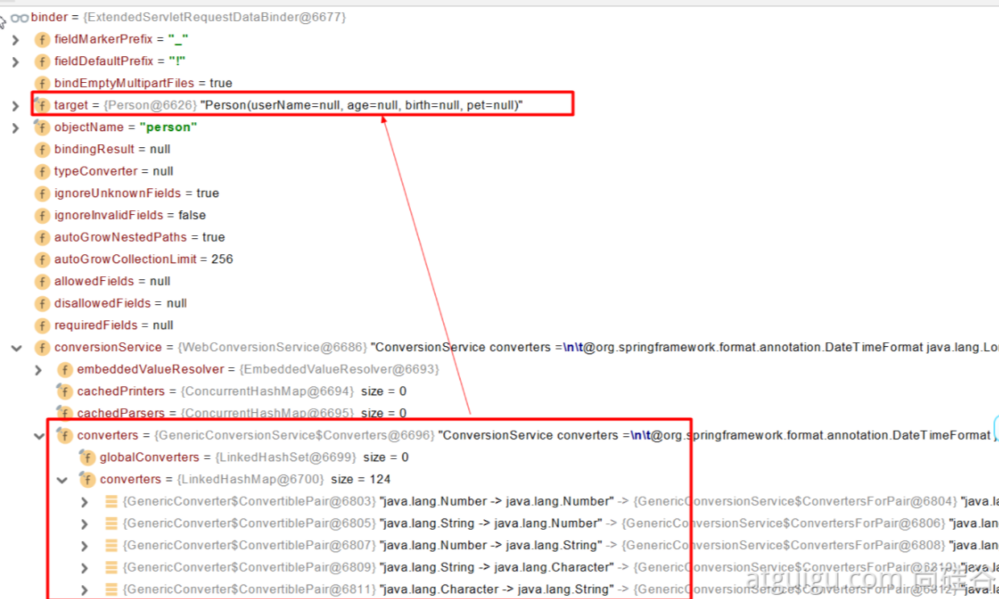Select the target Person value text
Viewport: 999px width, 599px height.
(362, 105)
